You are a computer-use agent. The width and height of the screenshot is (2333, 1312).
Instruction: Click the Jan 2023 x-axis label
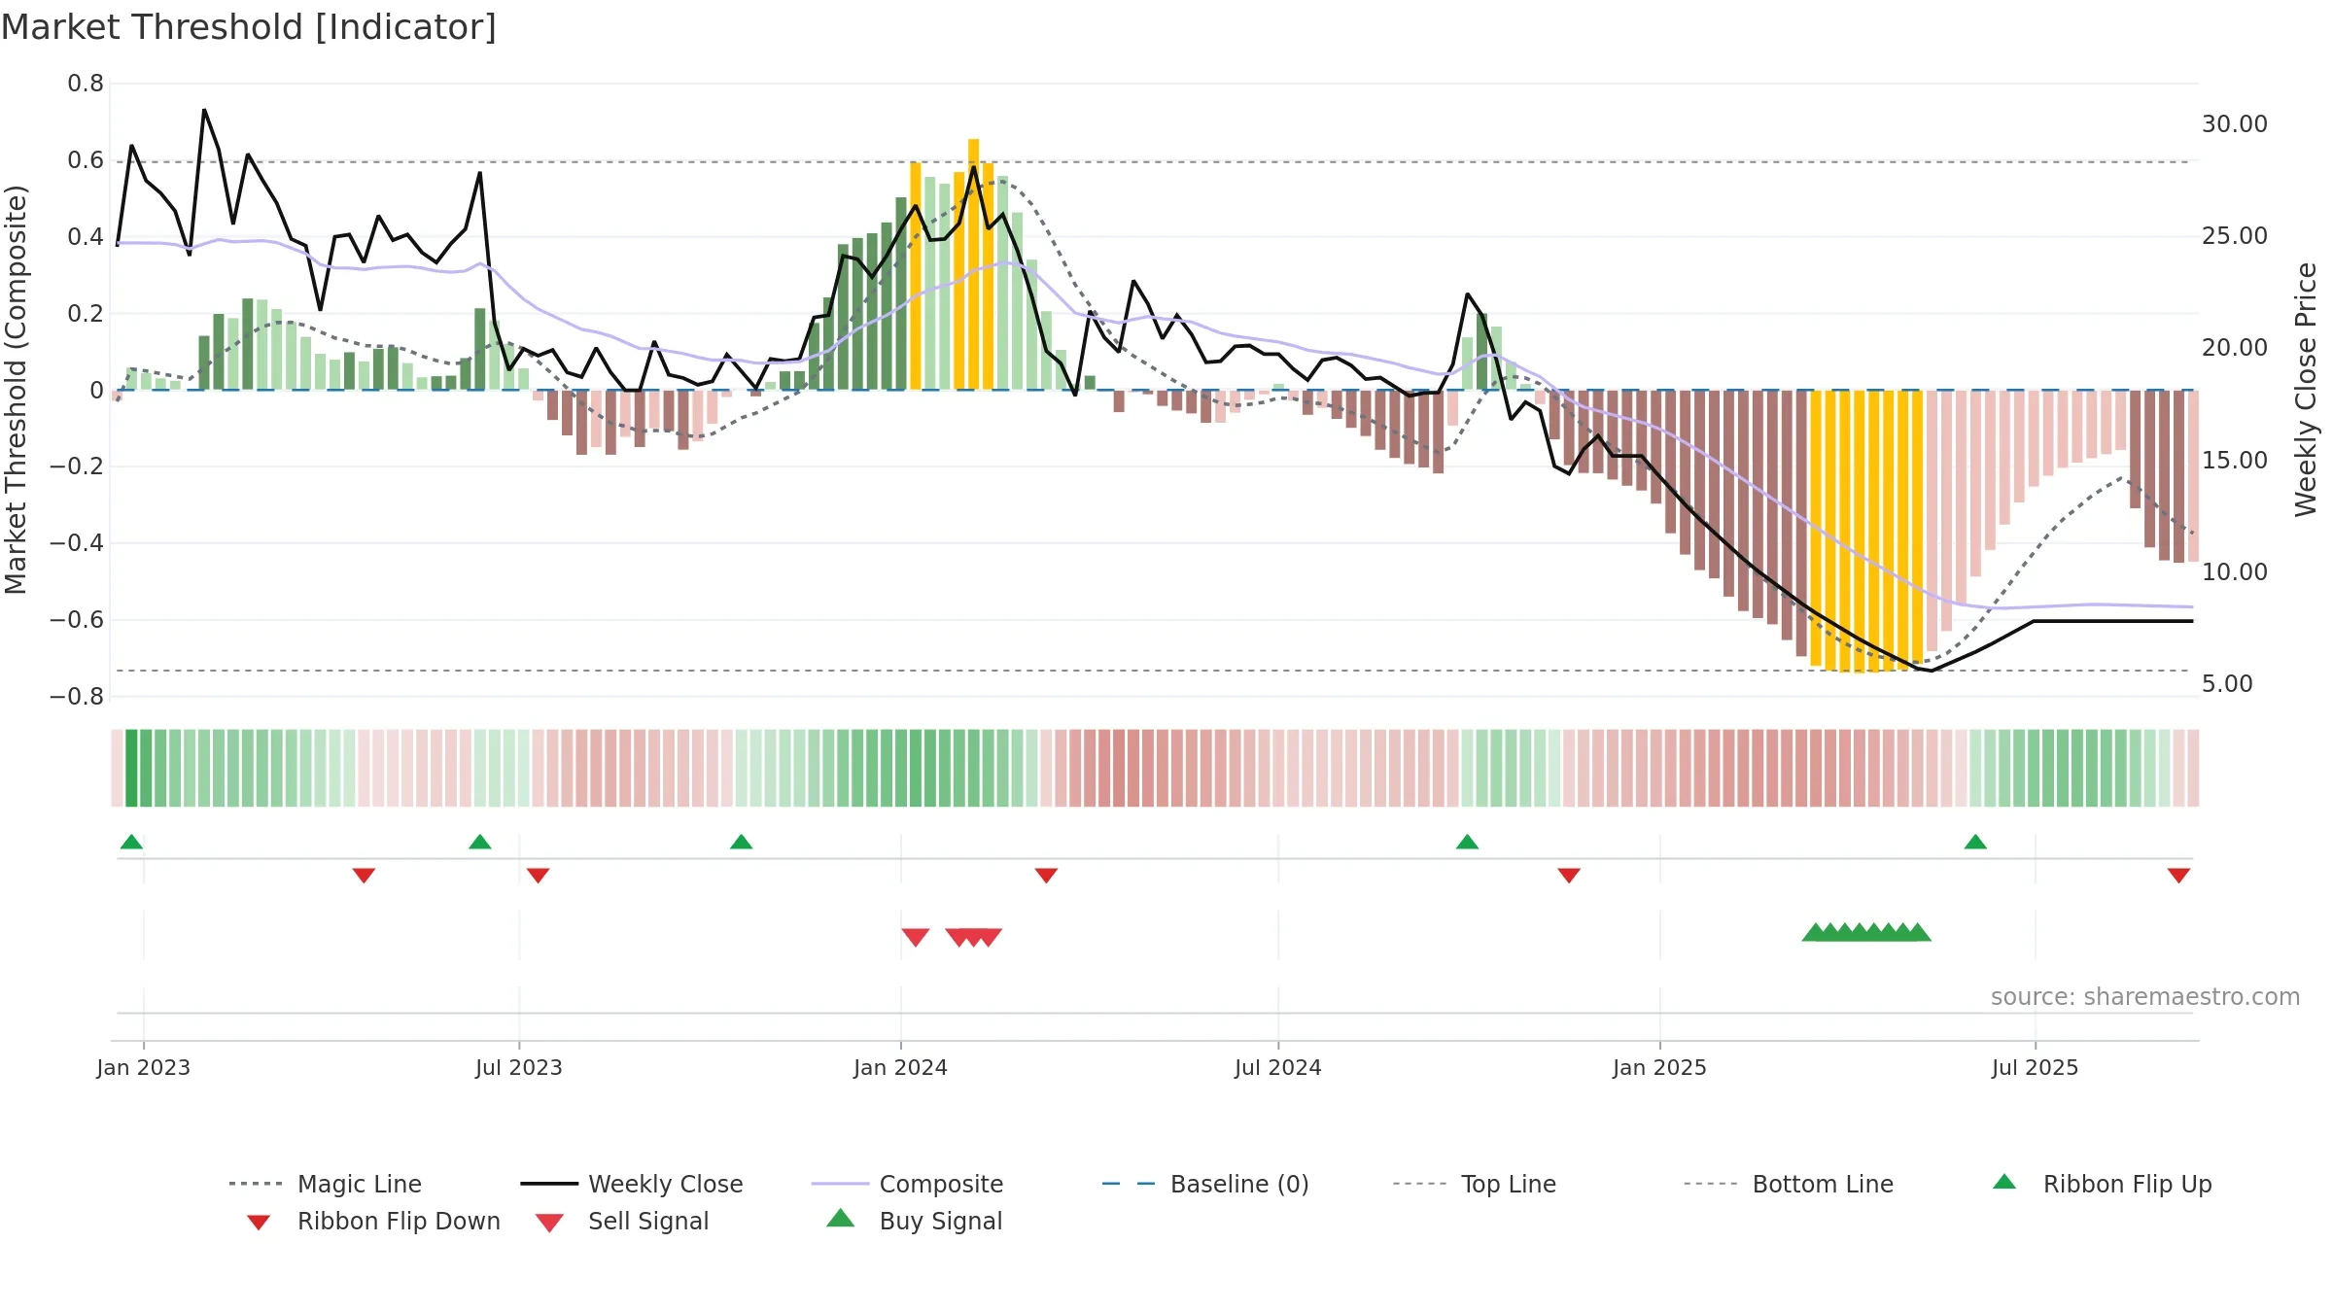[143, 1067]
